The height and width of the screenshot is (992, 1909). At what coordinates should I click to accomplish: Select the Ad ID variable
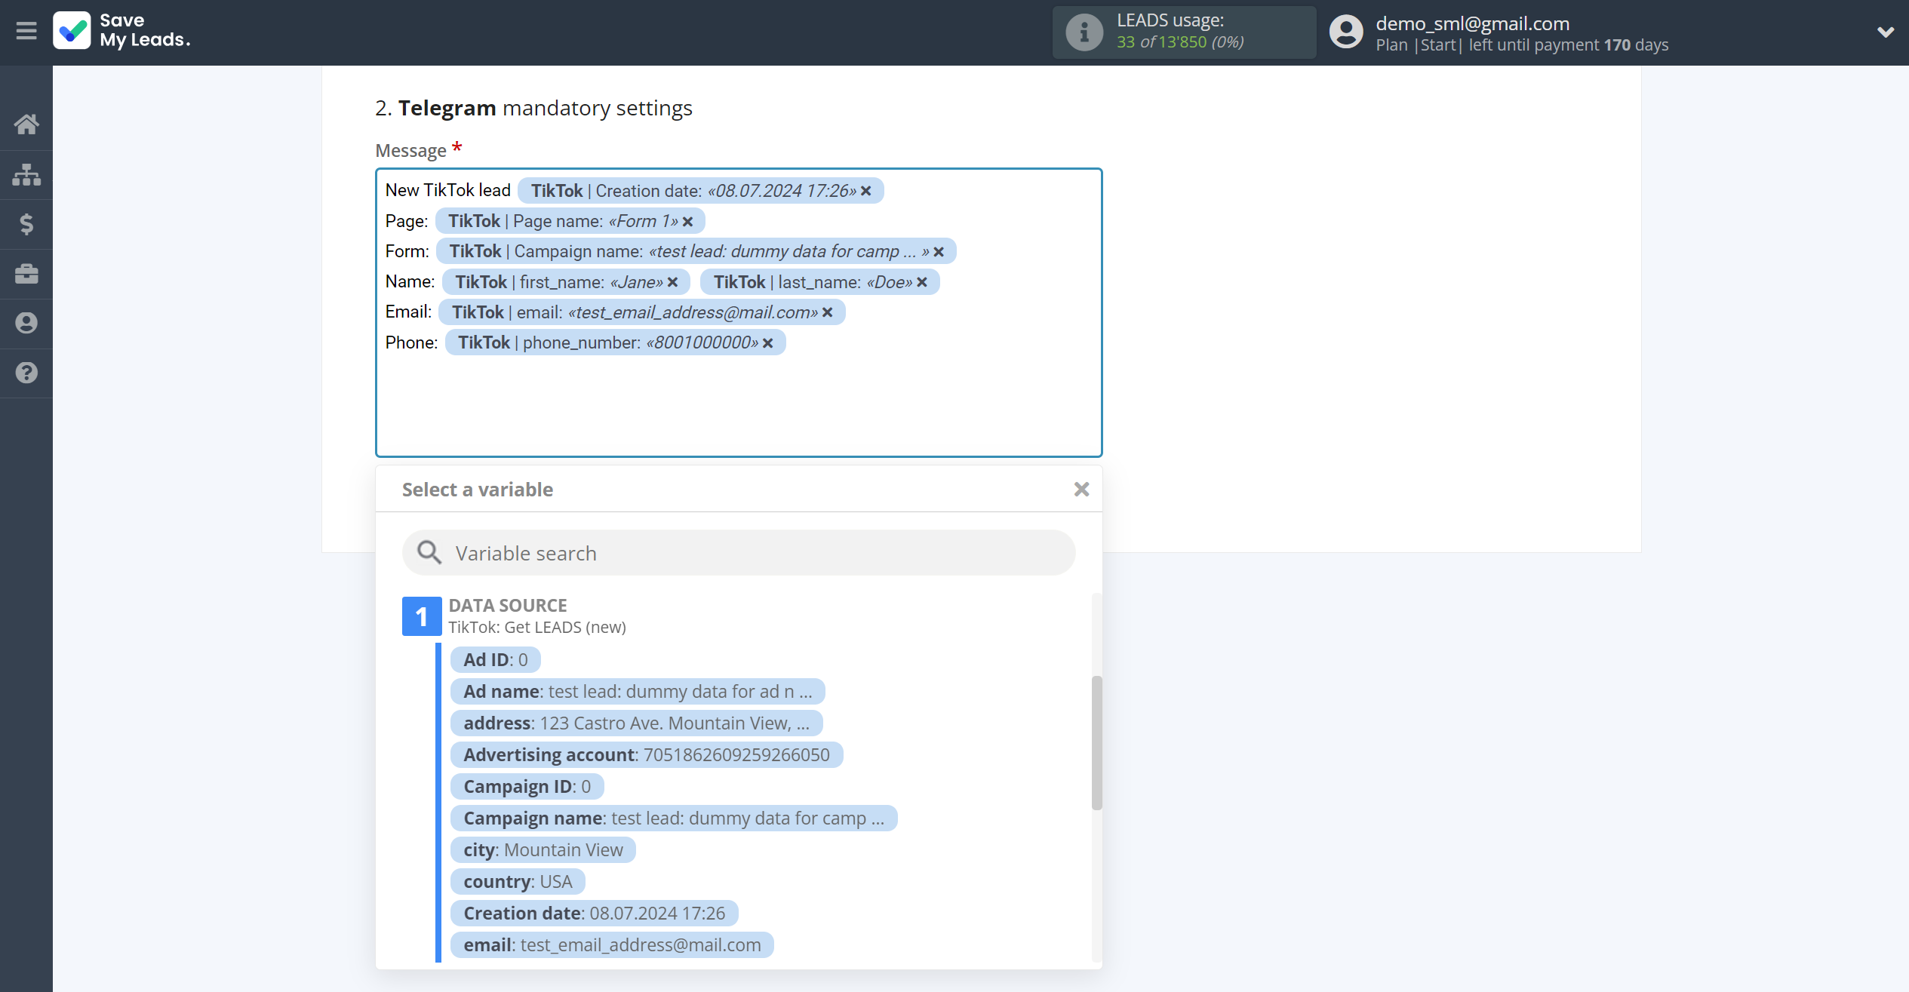[495, 659]
